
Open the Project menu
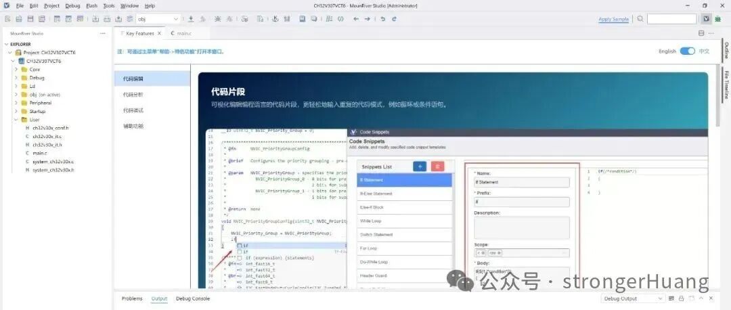tap(51, 5)
